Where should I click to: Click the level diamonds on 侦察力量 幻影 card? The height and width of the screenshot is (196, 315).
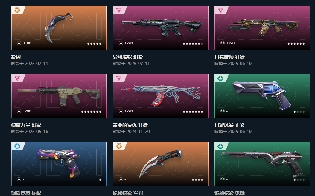91,112
